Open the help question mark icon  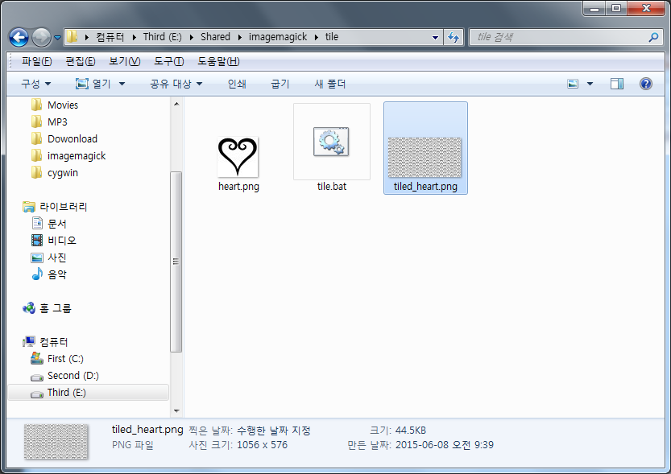pyautogui.click(x=645, y=84)
